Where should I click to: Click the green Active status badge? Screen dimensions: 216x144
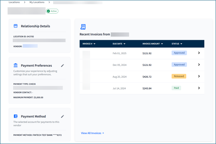(52, 11)
